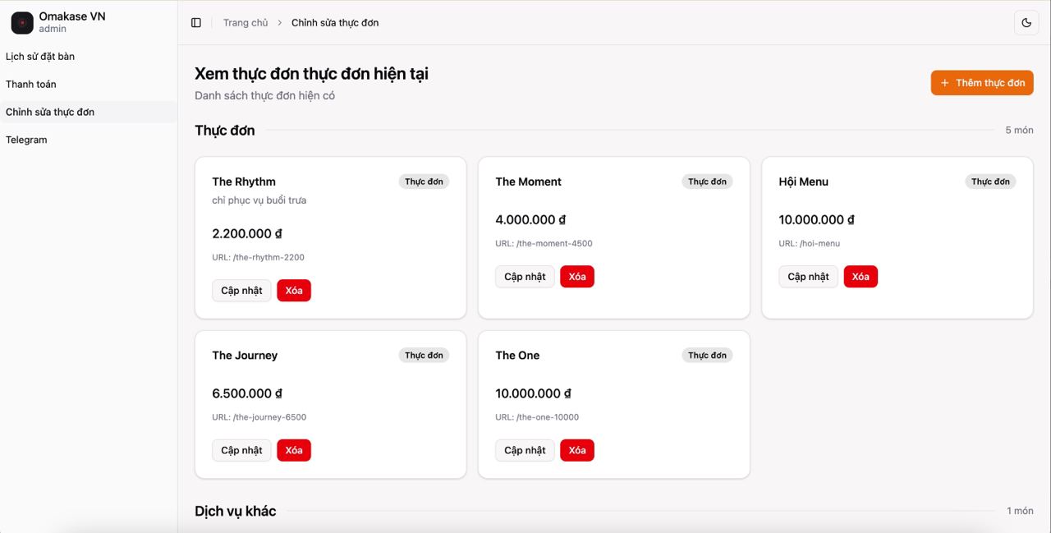Screen dimensions: 1051x533
Task: Toggle the sidebar panel icon
Action: point(196,23)
